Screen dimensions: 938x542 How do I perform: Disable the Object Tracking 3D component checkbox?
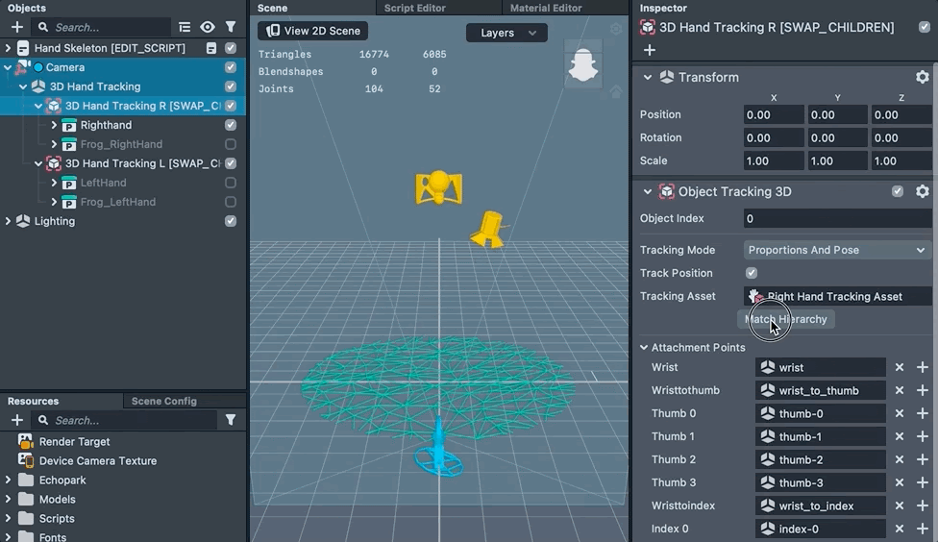[x=898, y=191]
